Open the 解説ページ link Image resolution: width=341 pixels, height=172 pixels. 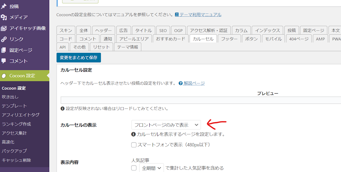(194, 83)
